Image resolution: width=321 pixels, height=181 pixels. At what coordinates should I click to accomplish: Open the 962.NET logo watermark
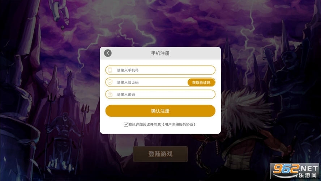(295, 171)
